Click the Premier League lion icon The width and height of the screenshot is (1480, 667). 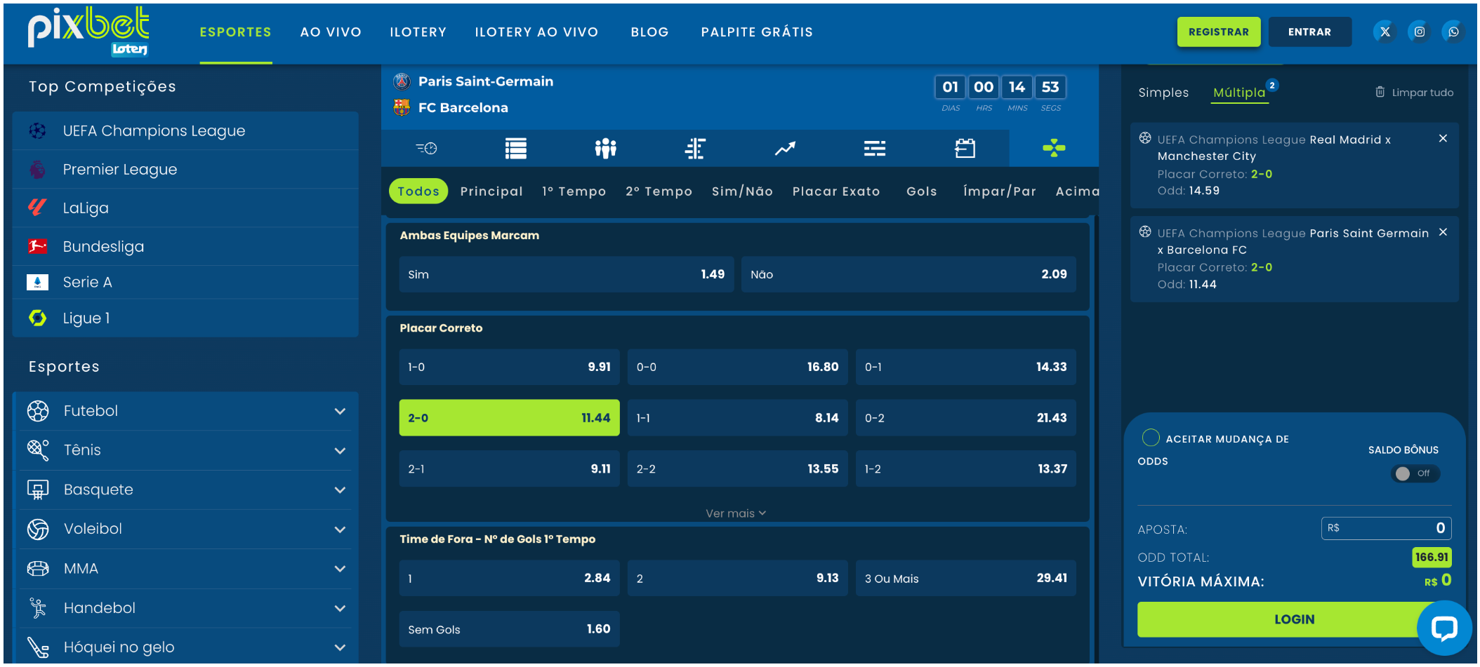point(37,169)
